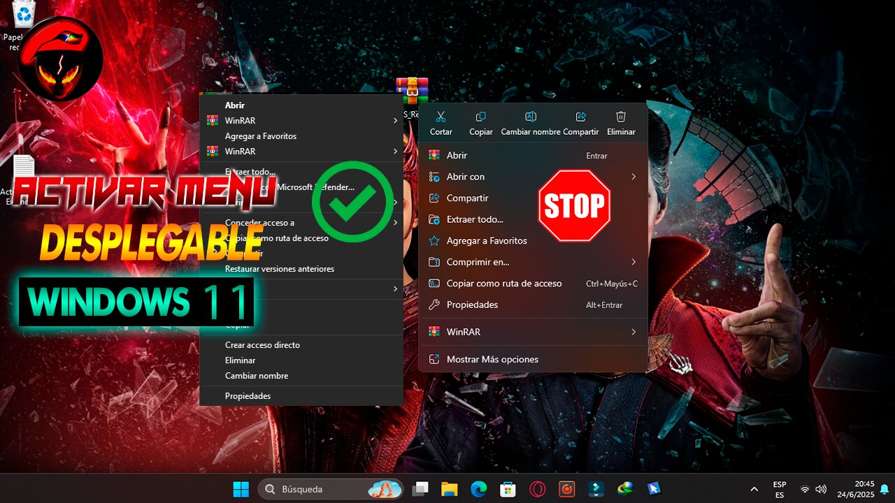Open File Explorer from the taskbar
Screen dimensions: 895x503
coord(449,489)
